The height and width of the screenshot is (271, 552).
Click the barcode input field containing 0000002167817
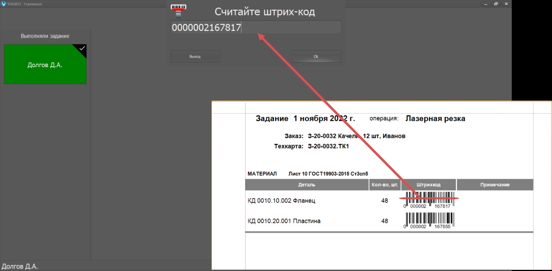click(256, 27)
